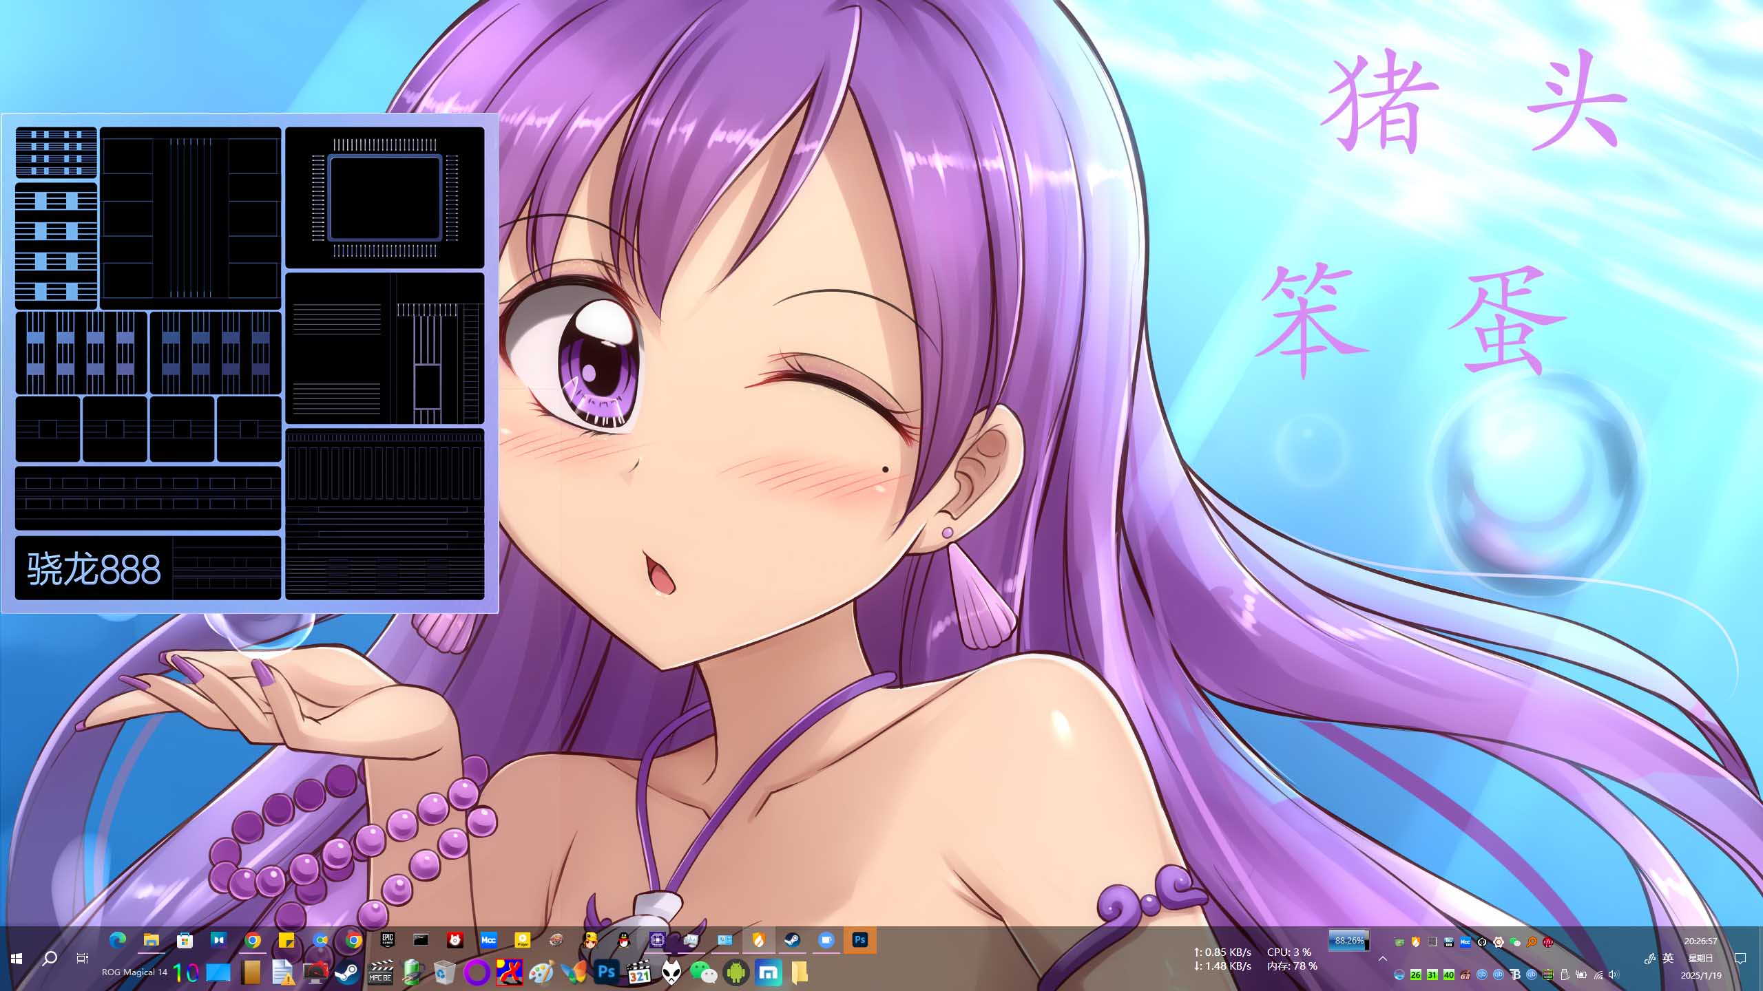Open blue globe tray icon

pos(1399,974)
